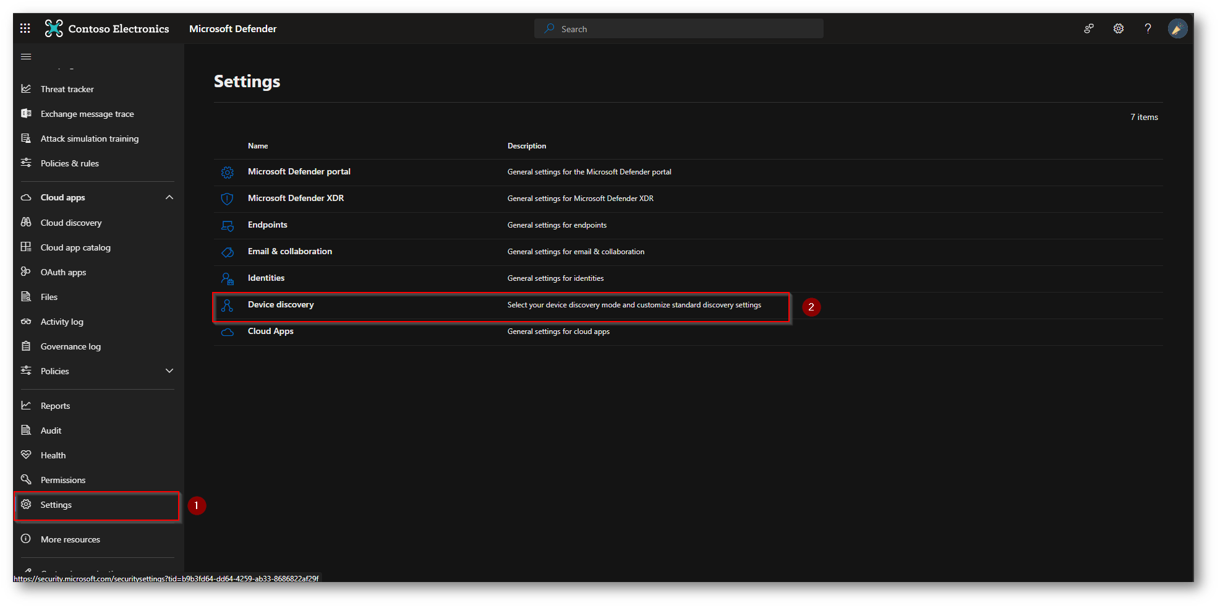Click the Reports chart icon

coord(26,406)
